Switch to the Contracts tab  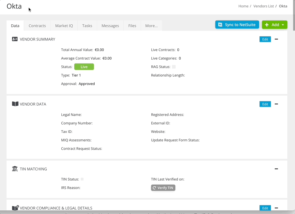click(x=37, y=25)
